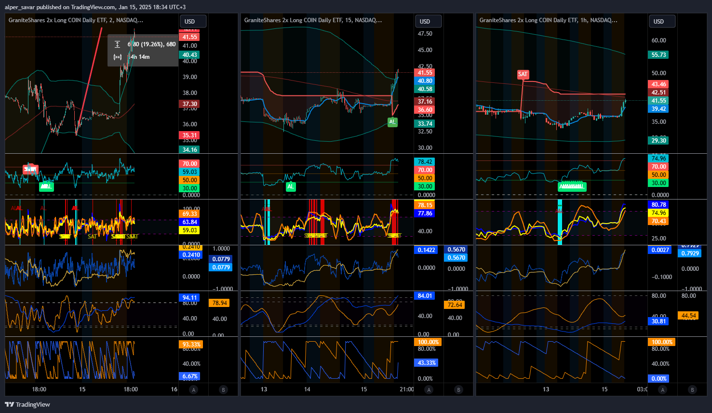The width and height of the screenshot is (712, 413).
Task: Select the red SAT label in the 2-minute RSI pane
Action: [30, 169]
